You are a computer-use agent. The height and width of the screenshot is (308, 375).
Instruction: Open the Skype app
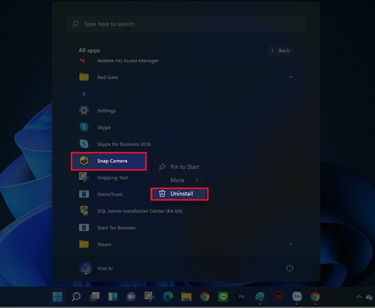103,127
